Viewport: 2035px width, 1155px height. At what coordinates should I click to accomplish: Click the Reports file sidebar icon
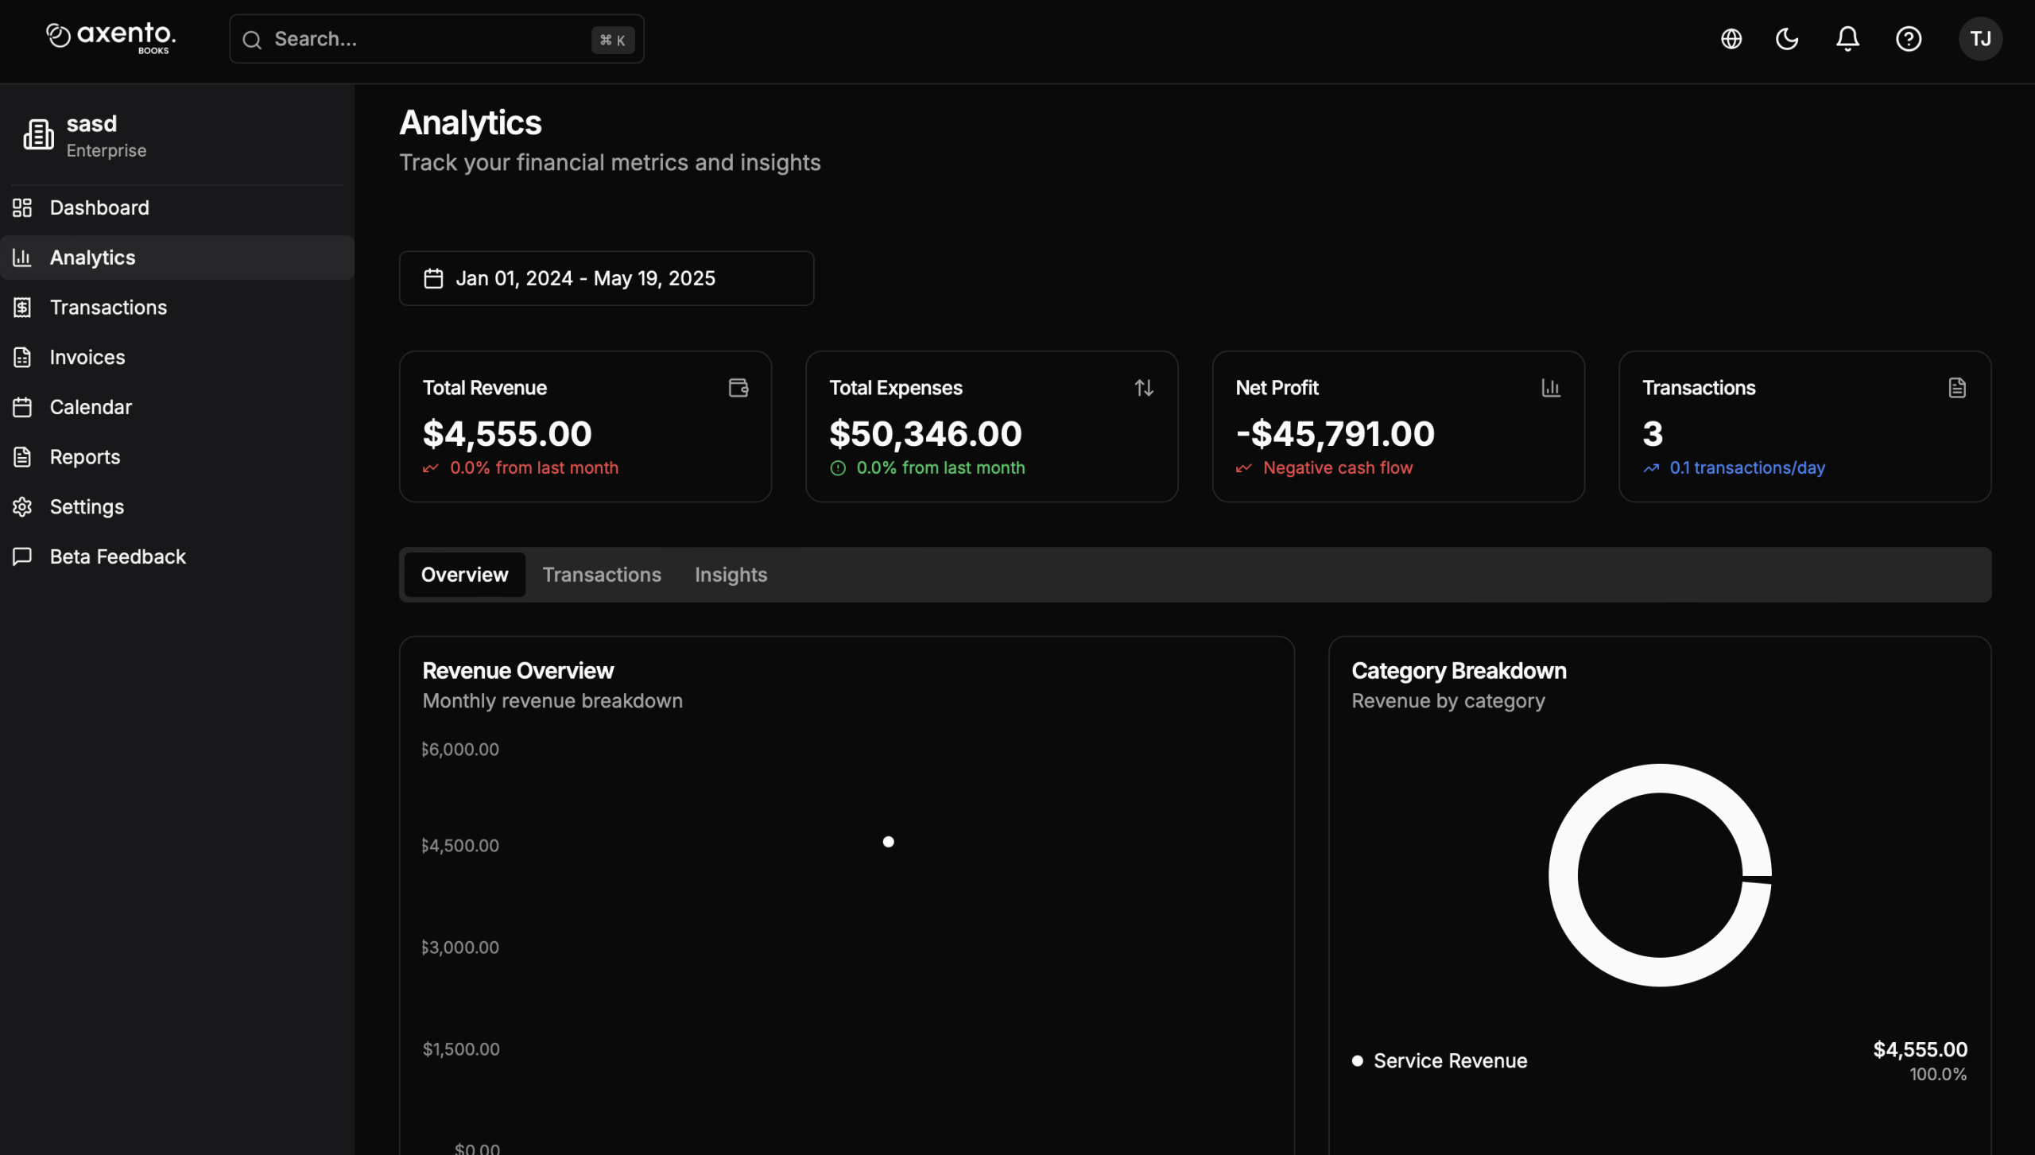(x=22, y=457)
